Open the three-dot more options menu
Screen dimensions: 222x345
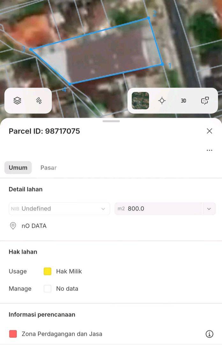click(x=210, y=150)
